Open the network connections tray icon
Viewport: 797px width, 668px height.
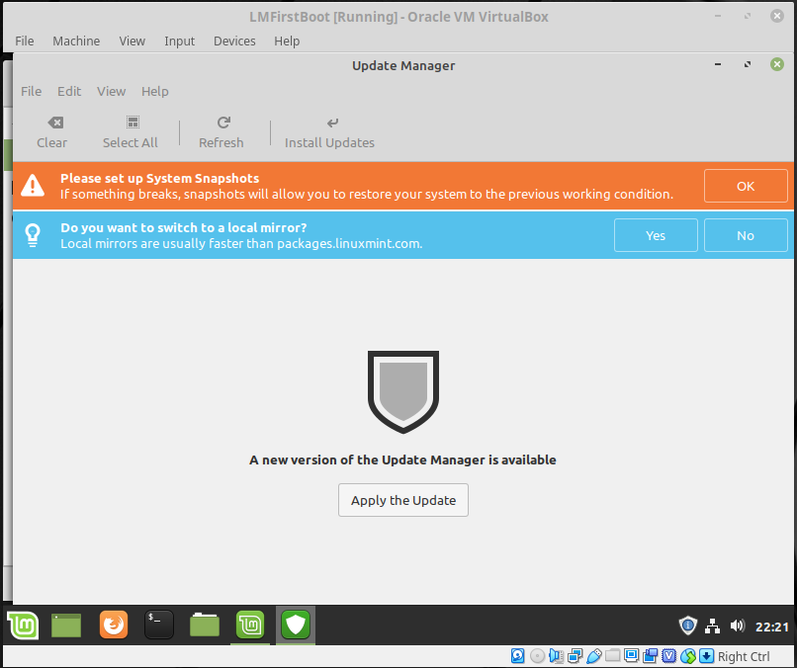(712, 626)
